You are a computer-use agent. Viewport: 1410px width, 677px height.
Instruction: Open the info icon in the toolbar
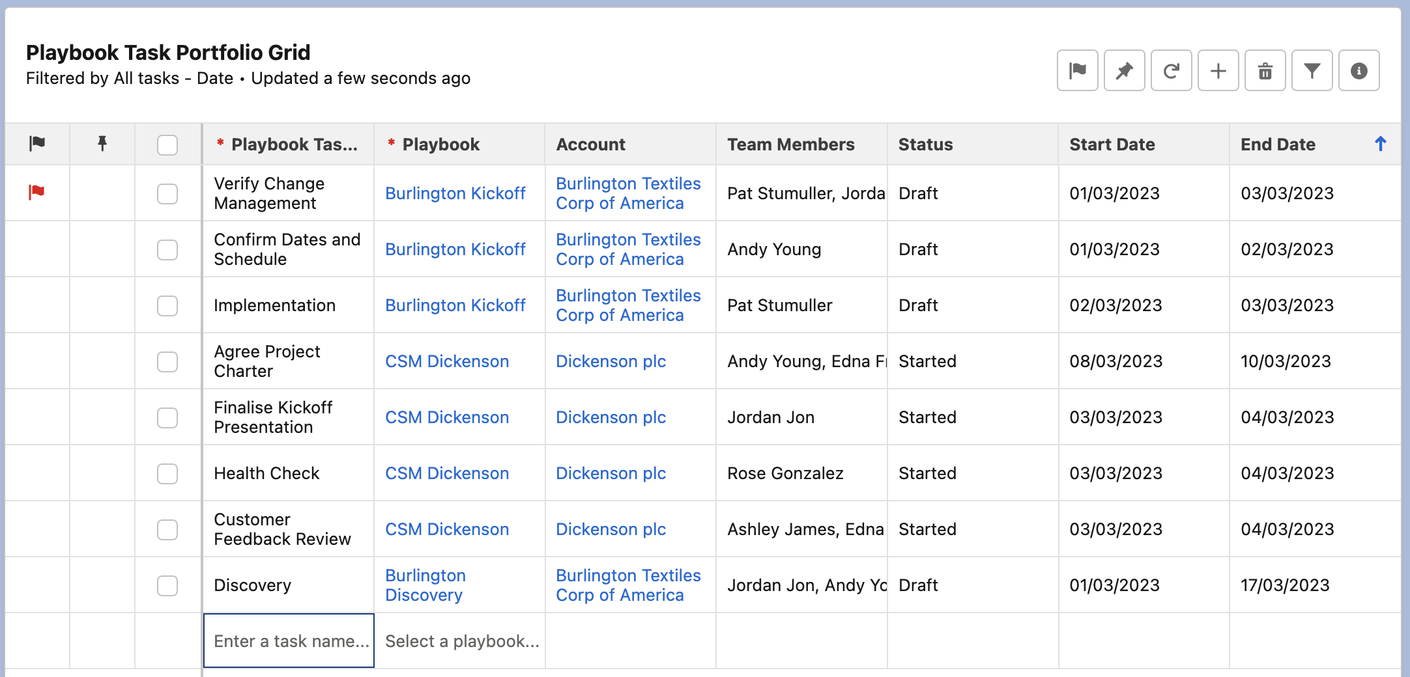[x=1359, y=70]
